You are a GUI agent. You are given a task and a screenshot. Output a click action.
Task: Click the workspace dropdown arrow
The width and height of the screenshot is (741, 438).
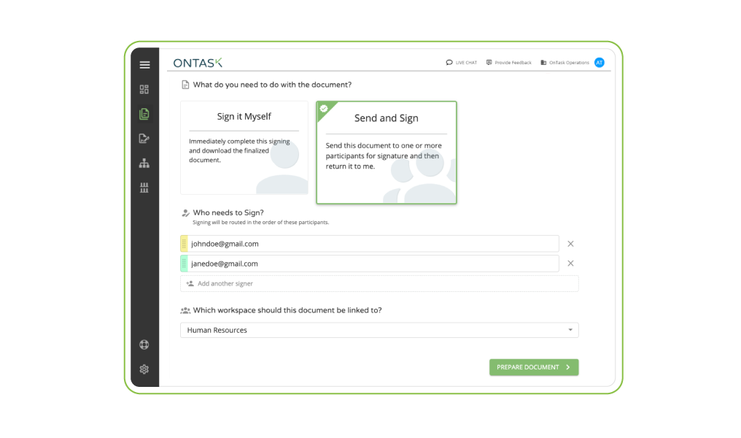tap(570, 330)
